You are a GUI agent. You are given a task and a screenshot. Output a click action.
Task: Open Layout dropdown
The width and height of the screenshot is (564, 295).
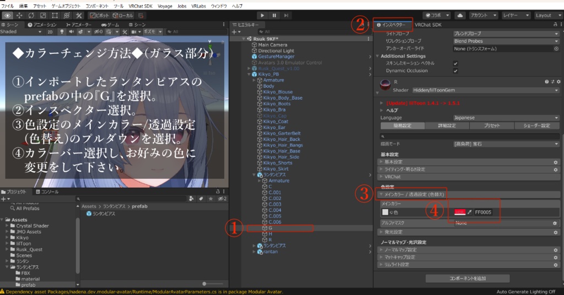tap(548, 15)
